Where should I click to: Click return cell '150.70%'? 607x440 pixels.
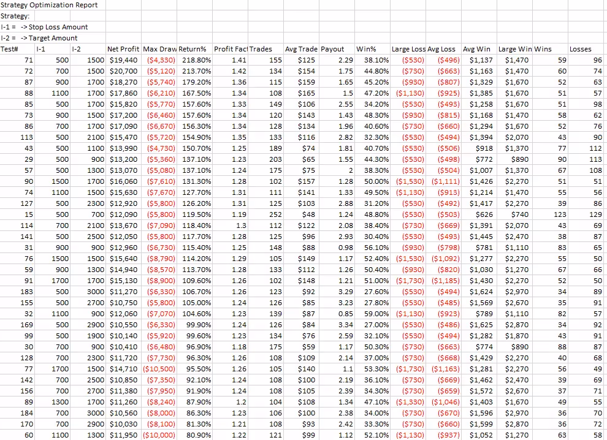point(195,148)
